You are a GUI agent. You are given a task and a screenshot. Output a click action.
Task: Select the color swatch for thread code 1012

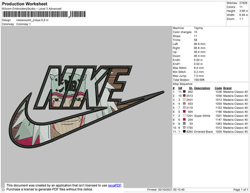(x=184, y=127)
